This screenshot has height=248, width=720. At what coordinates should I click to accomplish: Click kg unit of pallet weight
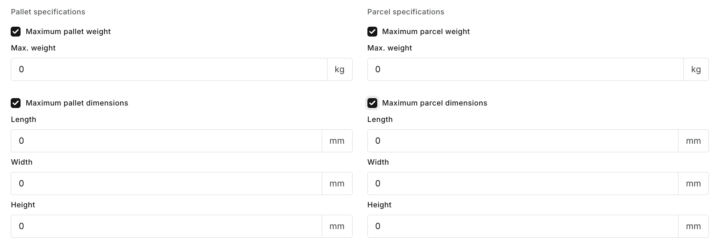click(339, 69)
